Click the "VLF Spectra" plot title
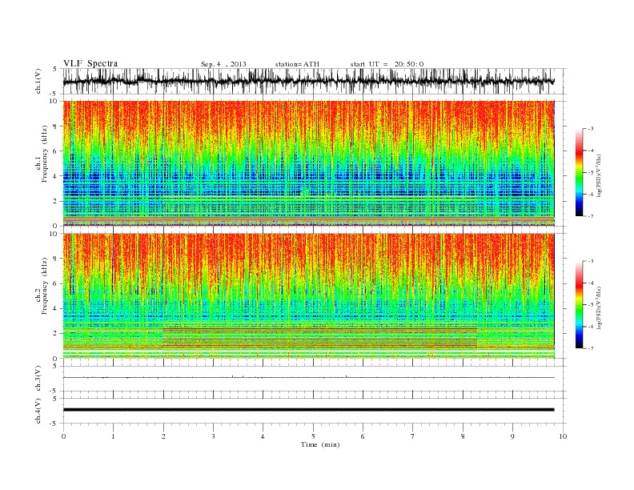 point(90,63)
